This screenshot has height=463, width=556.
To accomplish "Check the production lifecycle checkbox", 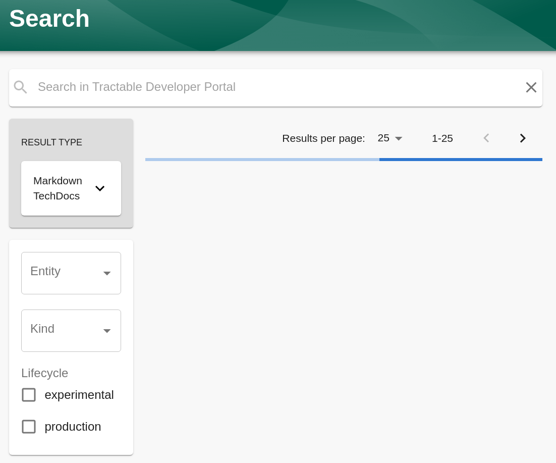I will 29,426.
